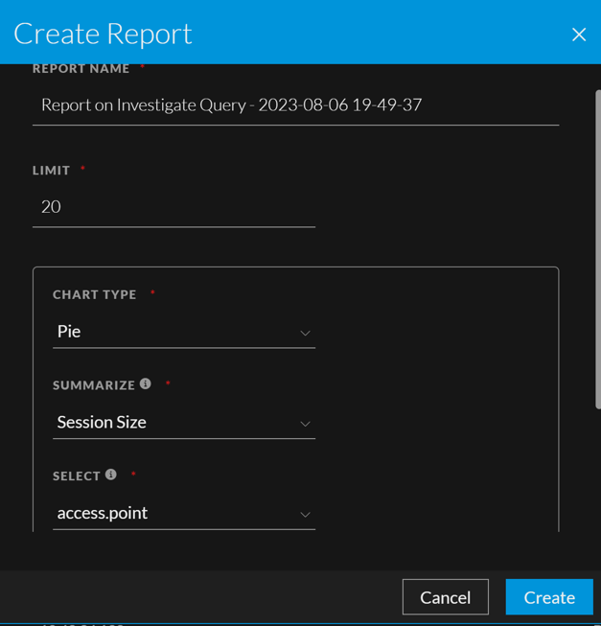Click the CHART TYPE label

[x=95, y=294]
